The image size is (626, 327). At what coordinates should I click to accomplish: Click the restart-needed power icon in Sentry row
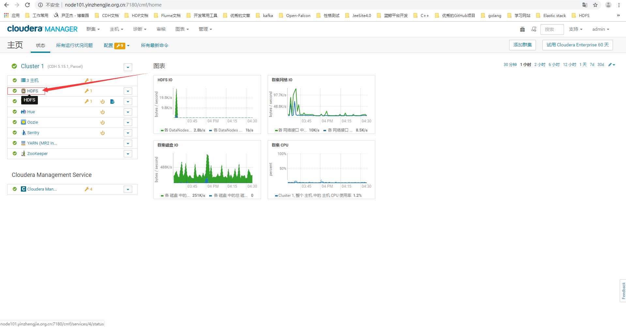point(102,133)
